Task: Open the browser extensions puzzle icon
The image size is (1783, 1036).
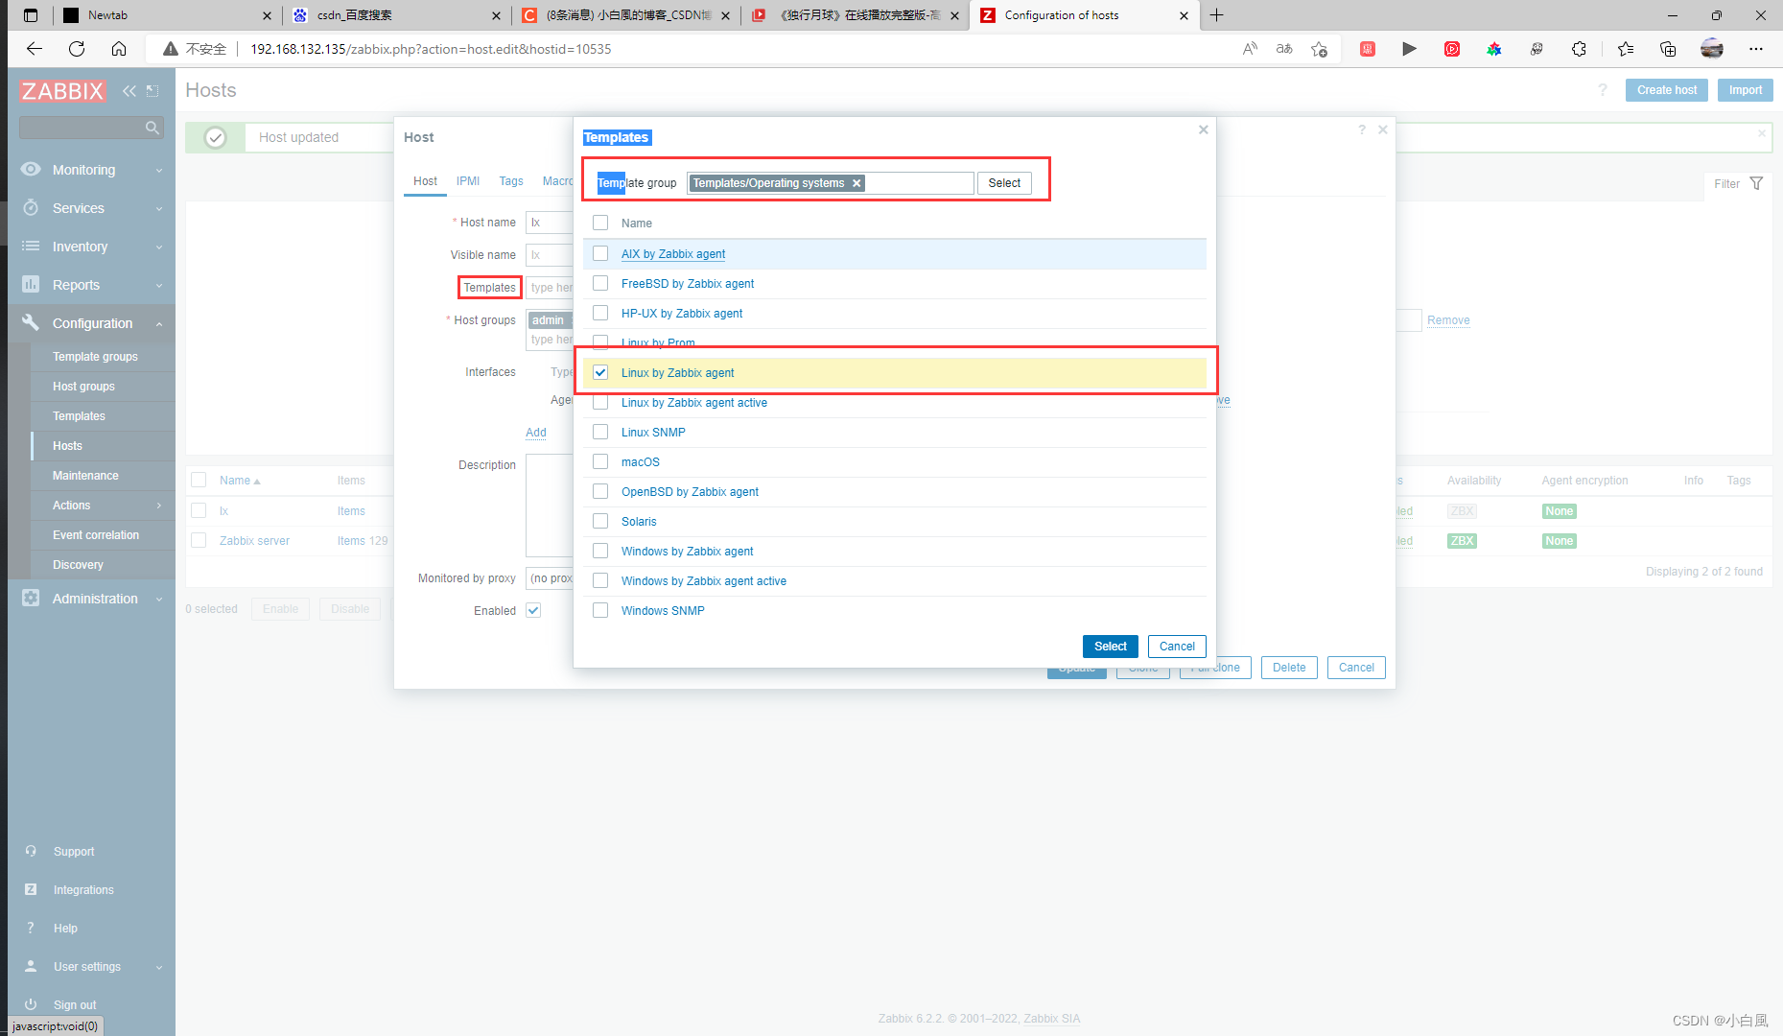Action: (1579, 49)
